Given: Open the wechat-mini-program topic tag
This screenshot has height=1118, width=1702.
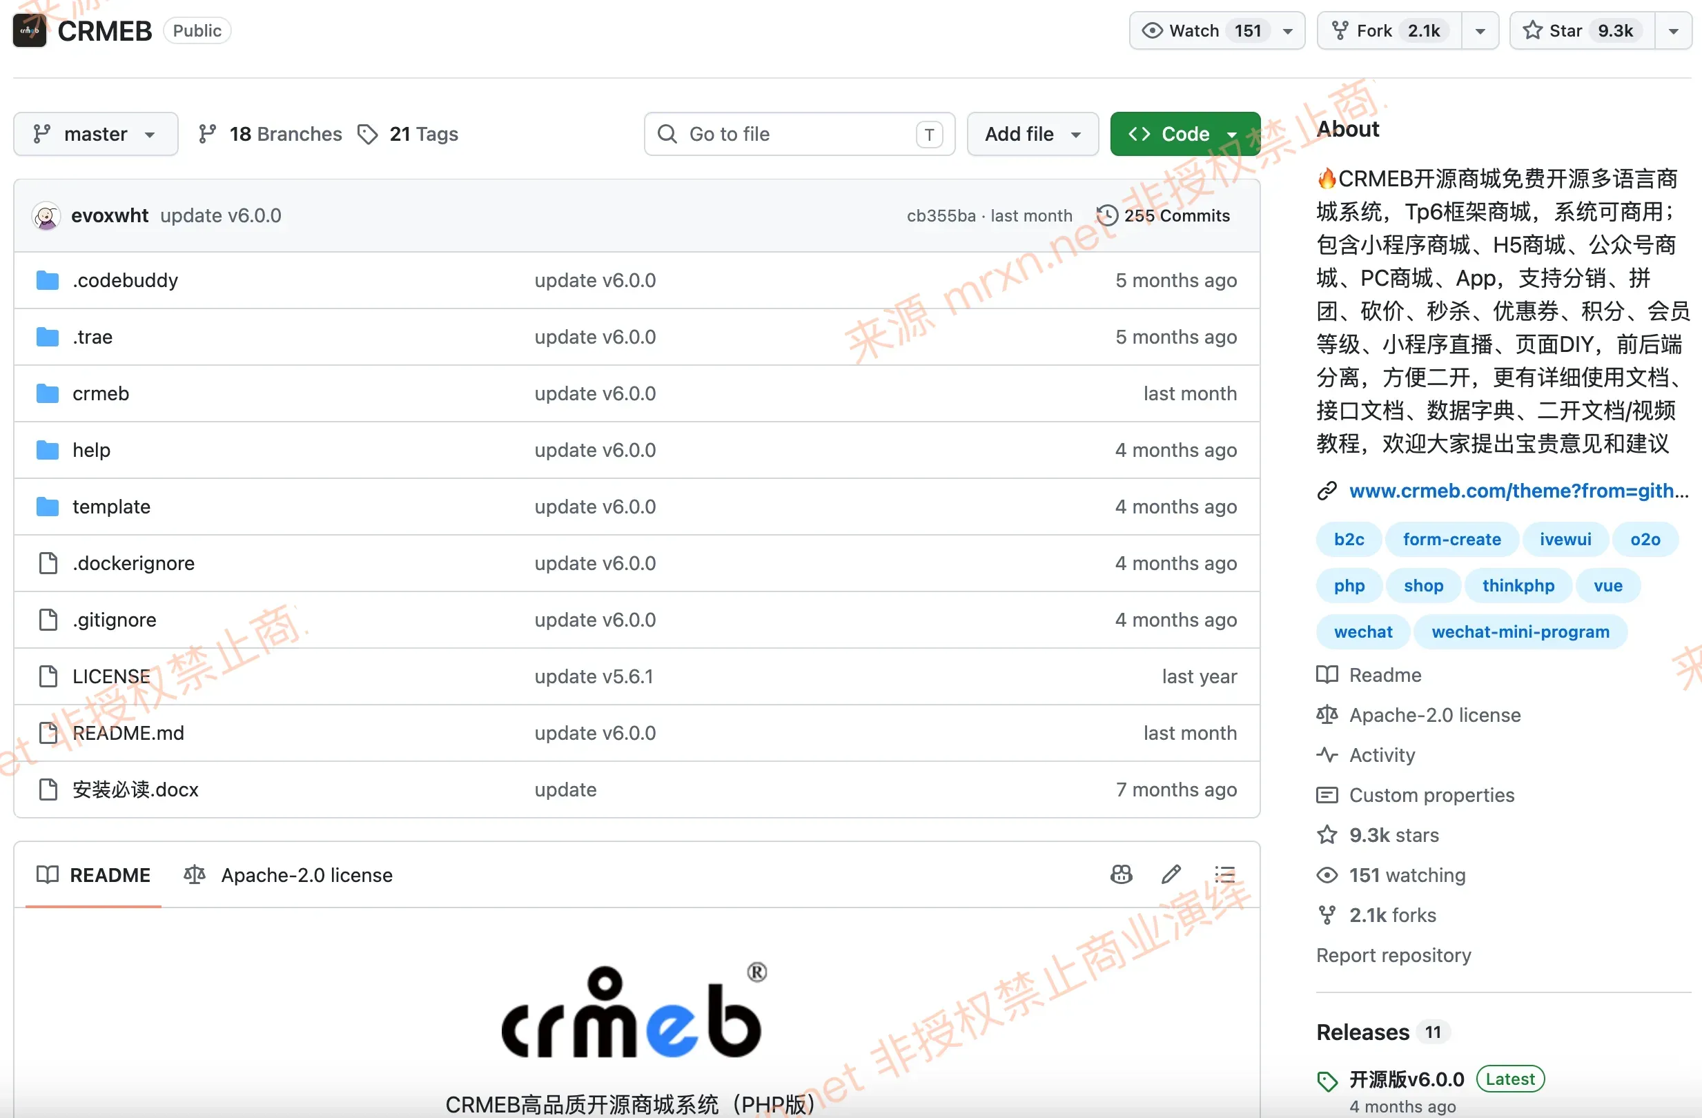Looking at the screenshot, I should [x=1520, y=632].
